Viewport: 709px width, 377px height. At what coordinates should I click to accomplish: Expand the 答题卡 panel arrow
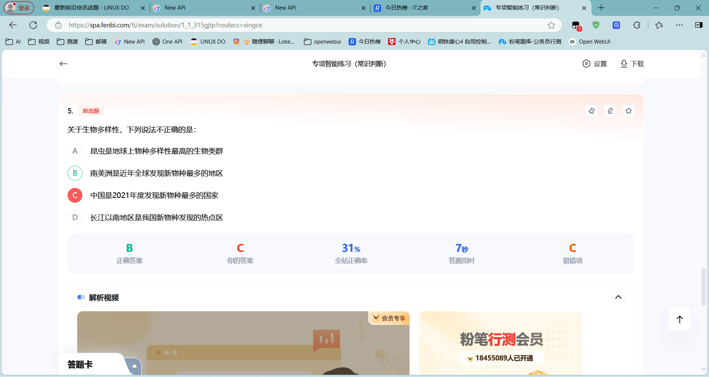[134, 366]
